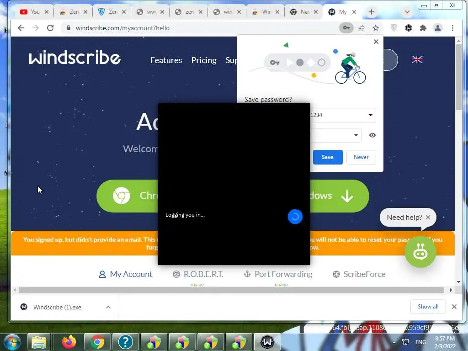The height and width of the screenshot is (351, 468).
Task: Open the Features page
Action: [x=166, y=60]
